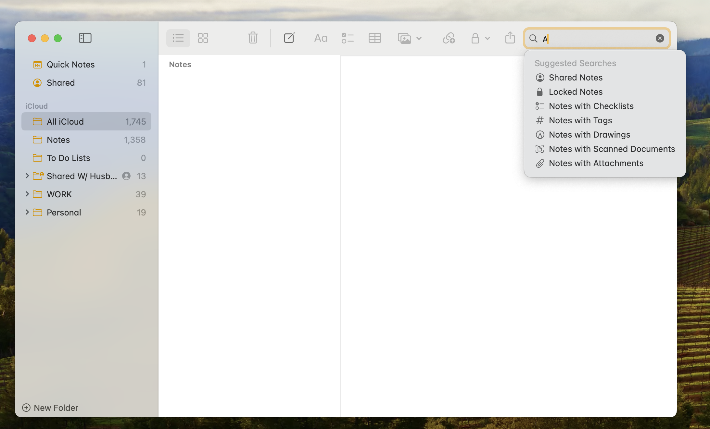Open the Quick Notes folder
This screenshot has height=429, width=710.
pos(71,65)
